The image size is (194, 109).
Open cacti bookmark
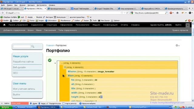pos(21,17)
